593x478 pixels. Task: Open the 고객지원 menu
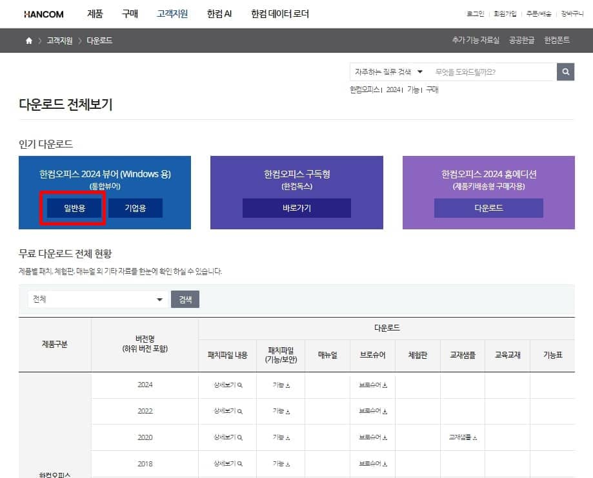[171, 14]
